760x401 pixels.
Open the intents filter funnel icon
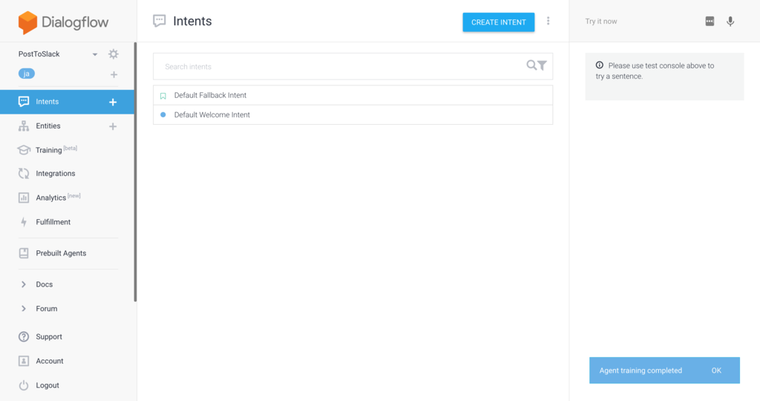point(543,65)
